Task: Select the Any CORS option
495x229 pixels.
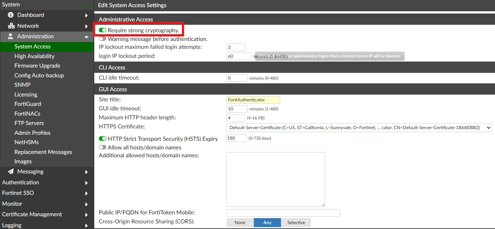Action: 267,223
